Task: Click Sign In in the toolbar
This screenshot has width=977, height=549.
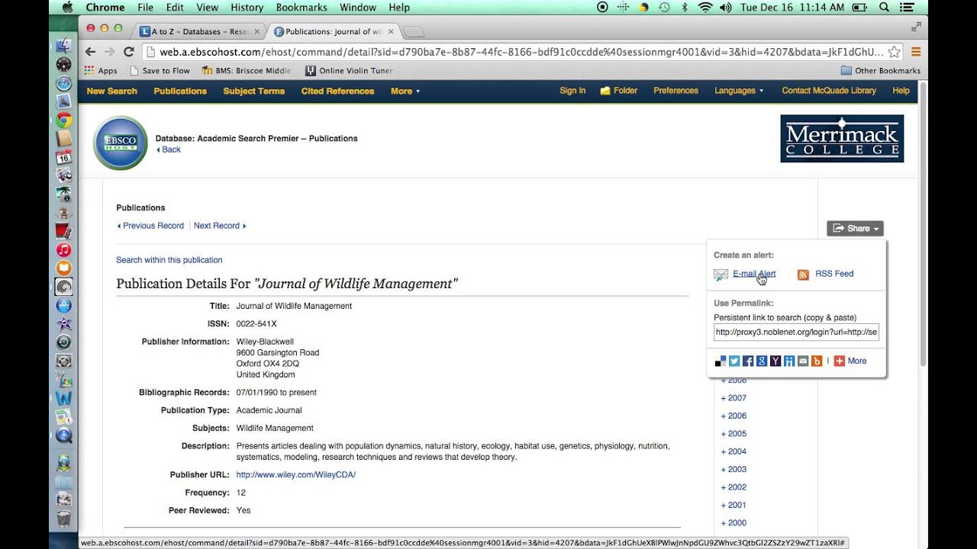Action: (572, 91)
